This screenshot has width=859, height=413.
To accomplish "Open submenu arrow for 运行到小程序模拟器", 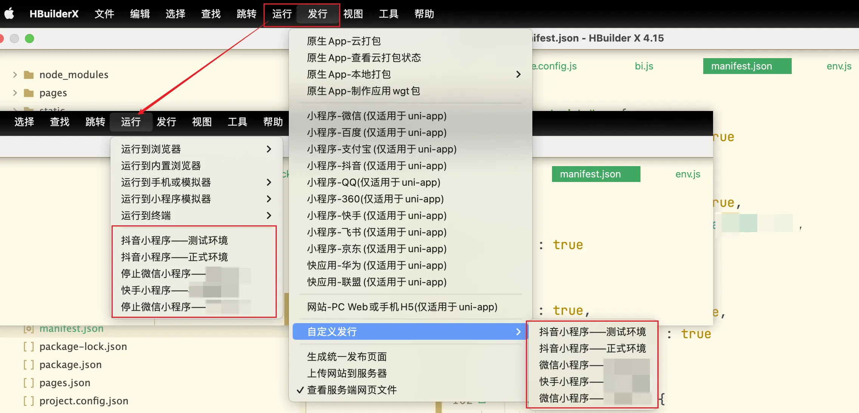I will (269, 199).
